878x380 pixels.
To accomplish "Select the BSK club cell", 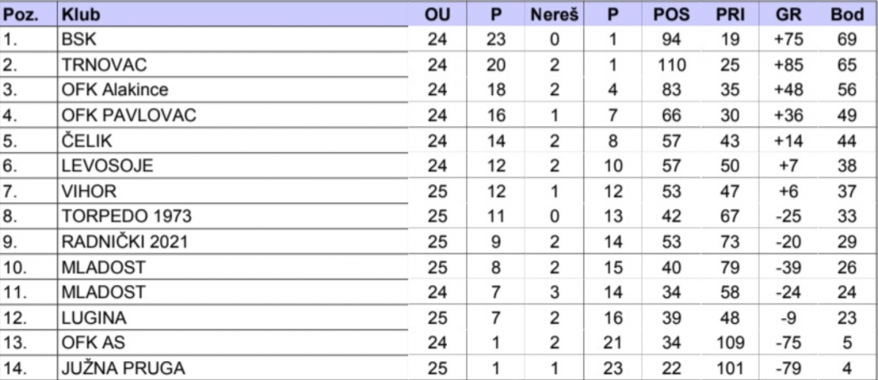I will (x=233, y=39).
